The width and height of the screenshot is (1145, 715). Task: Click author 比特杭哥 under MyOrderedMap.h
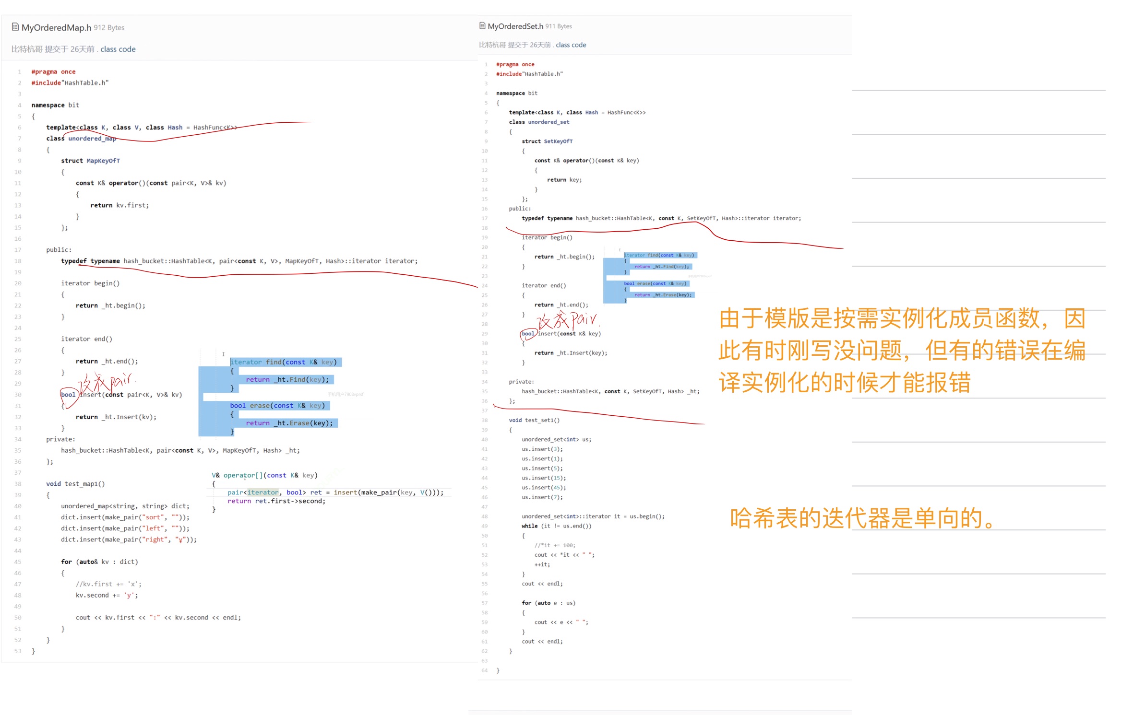click(26, 49)
